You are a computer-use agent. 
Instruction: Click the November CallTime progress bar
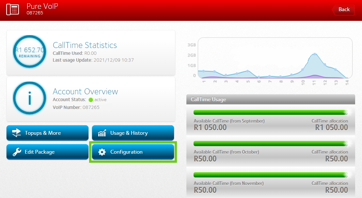pyautogui.click(x=271, y=175)
